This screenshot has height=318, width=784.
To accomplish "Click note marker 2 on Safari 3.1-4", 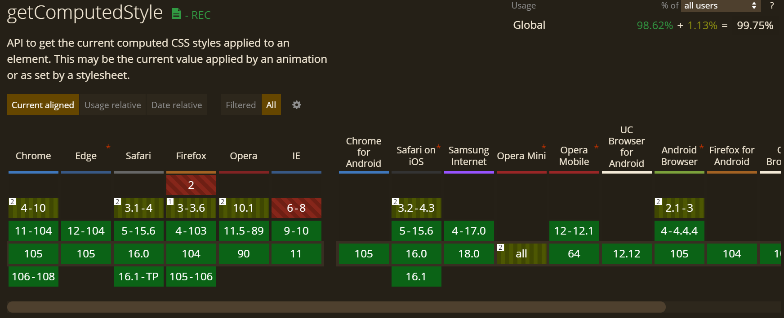I will [x=118, y=201].
